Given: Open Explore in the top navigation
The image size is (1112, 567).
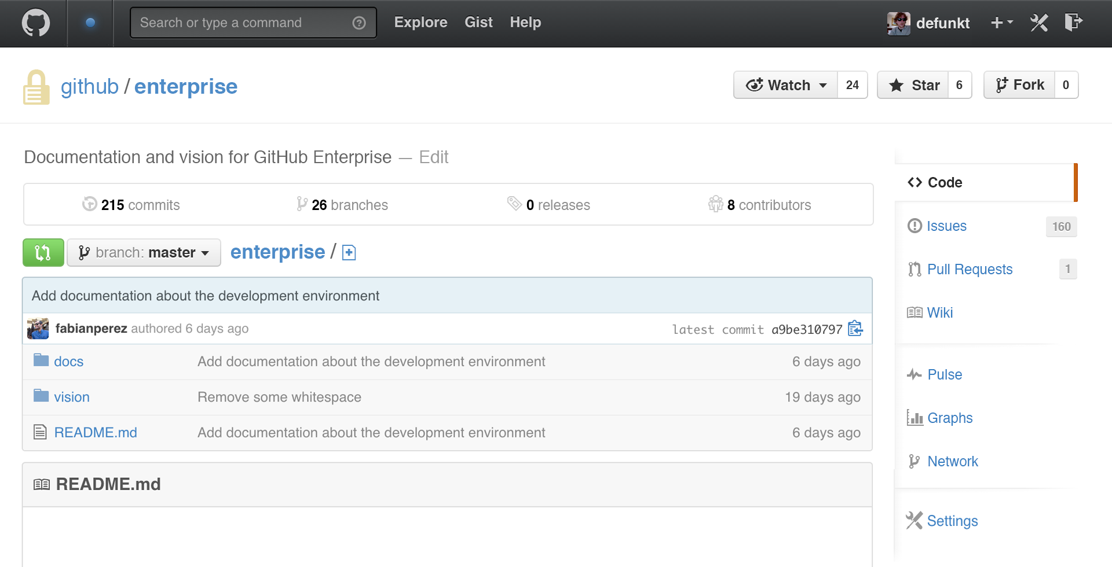Looking at the screenshot, I should (x=420, y=22).
